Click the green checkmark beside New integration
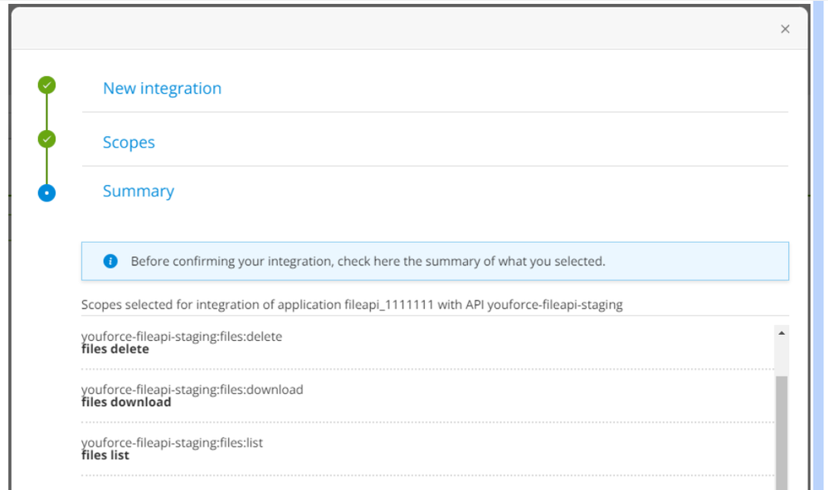The height and width of the screenshot is (490, 828). pos(47,85)
